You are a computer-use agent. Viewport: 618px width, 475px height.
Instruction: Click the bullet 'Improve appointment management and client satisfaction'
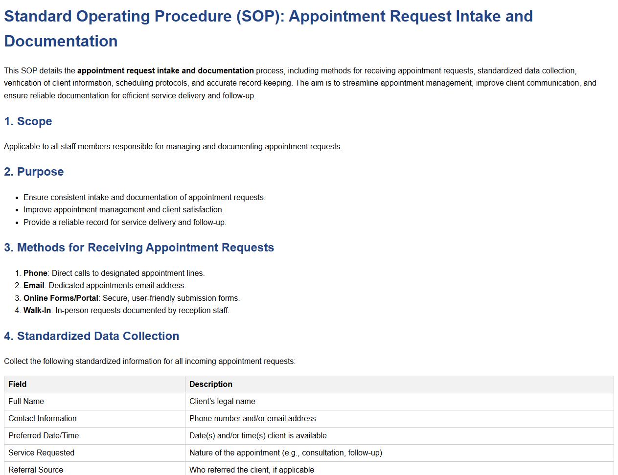click(x=123, y=209)
